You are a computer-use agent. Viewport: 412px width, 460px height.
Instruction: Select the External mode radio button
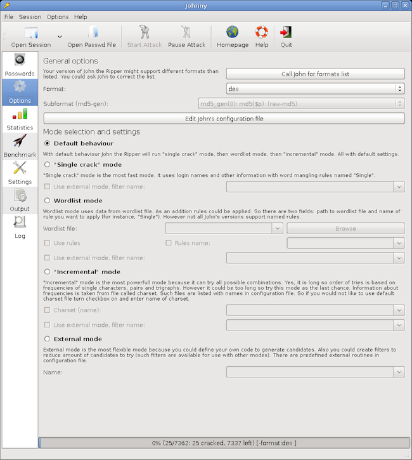tap(47, 339)
